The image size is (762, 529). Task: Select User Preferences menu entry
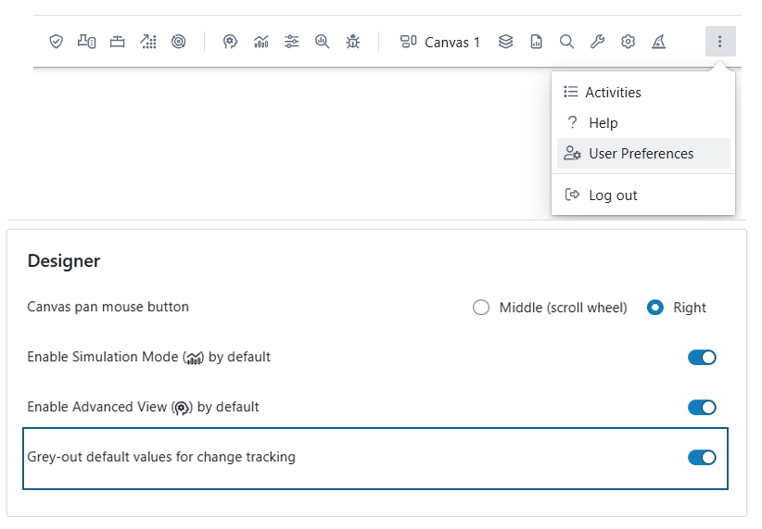[640, 154]
